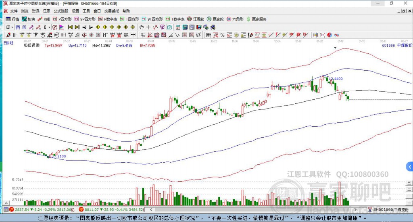
Task: Click the 极反通道 indicator name
Action: (x=32, y=45)
